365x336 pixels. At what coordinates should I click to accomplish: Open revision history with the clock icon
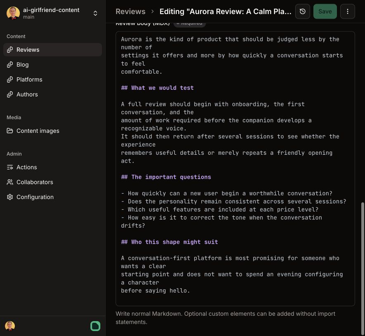click(302, 12)
